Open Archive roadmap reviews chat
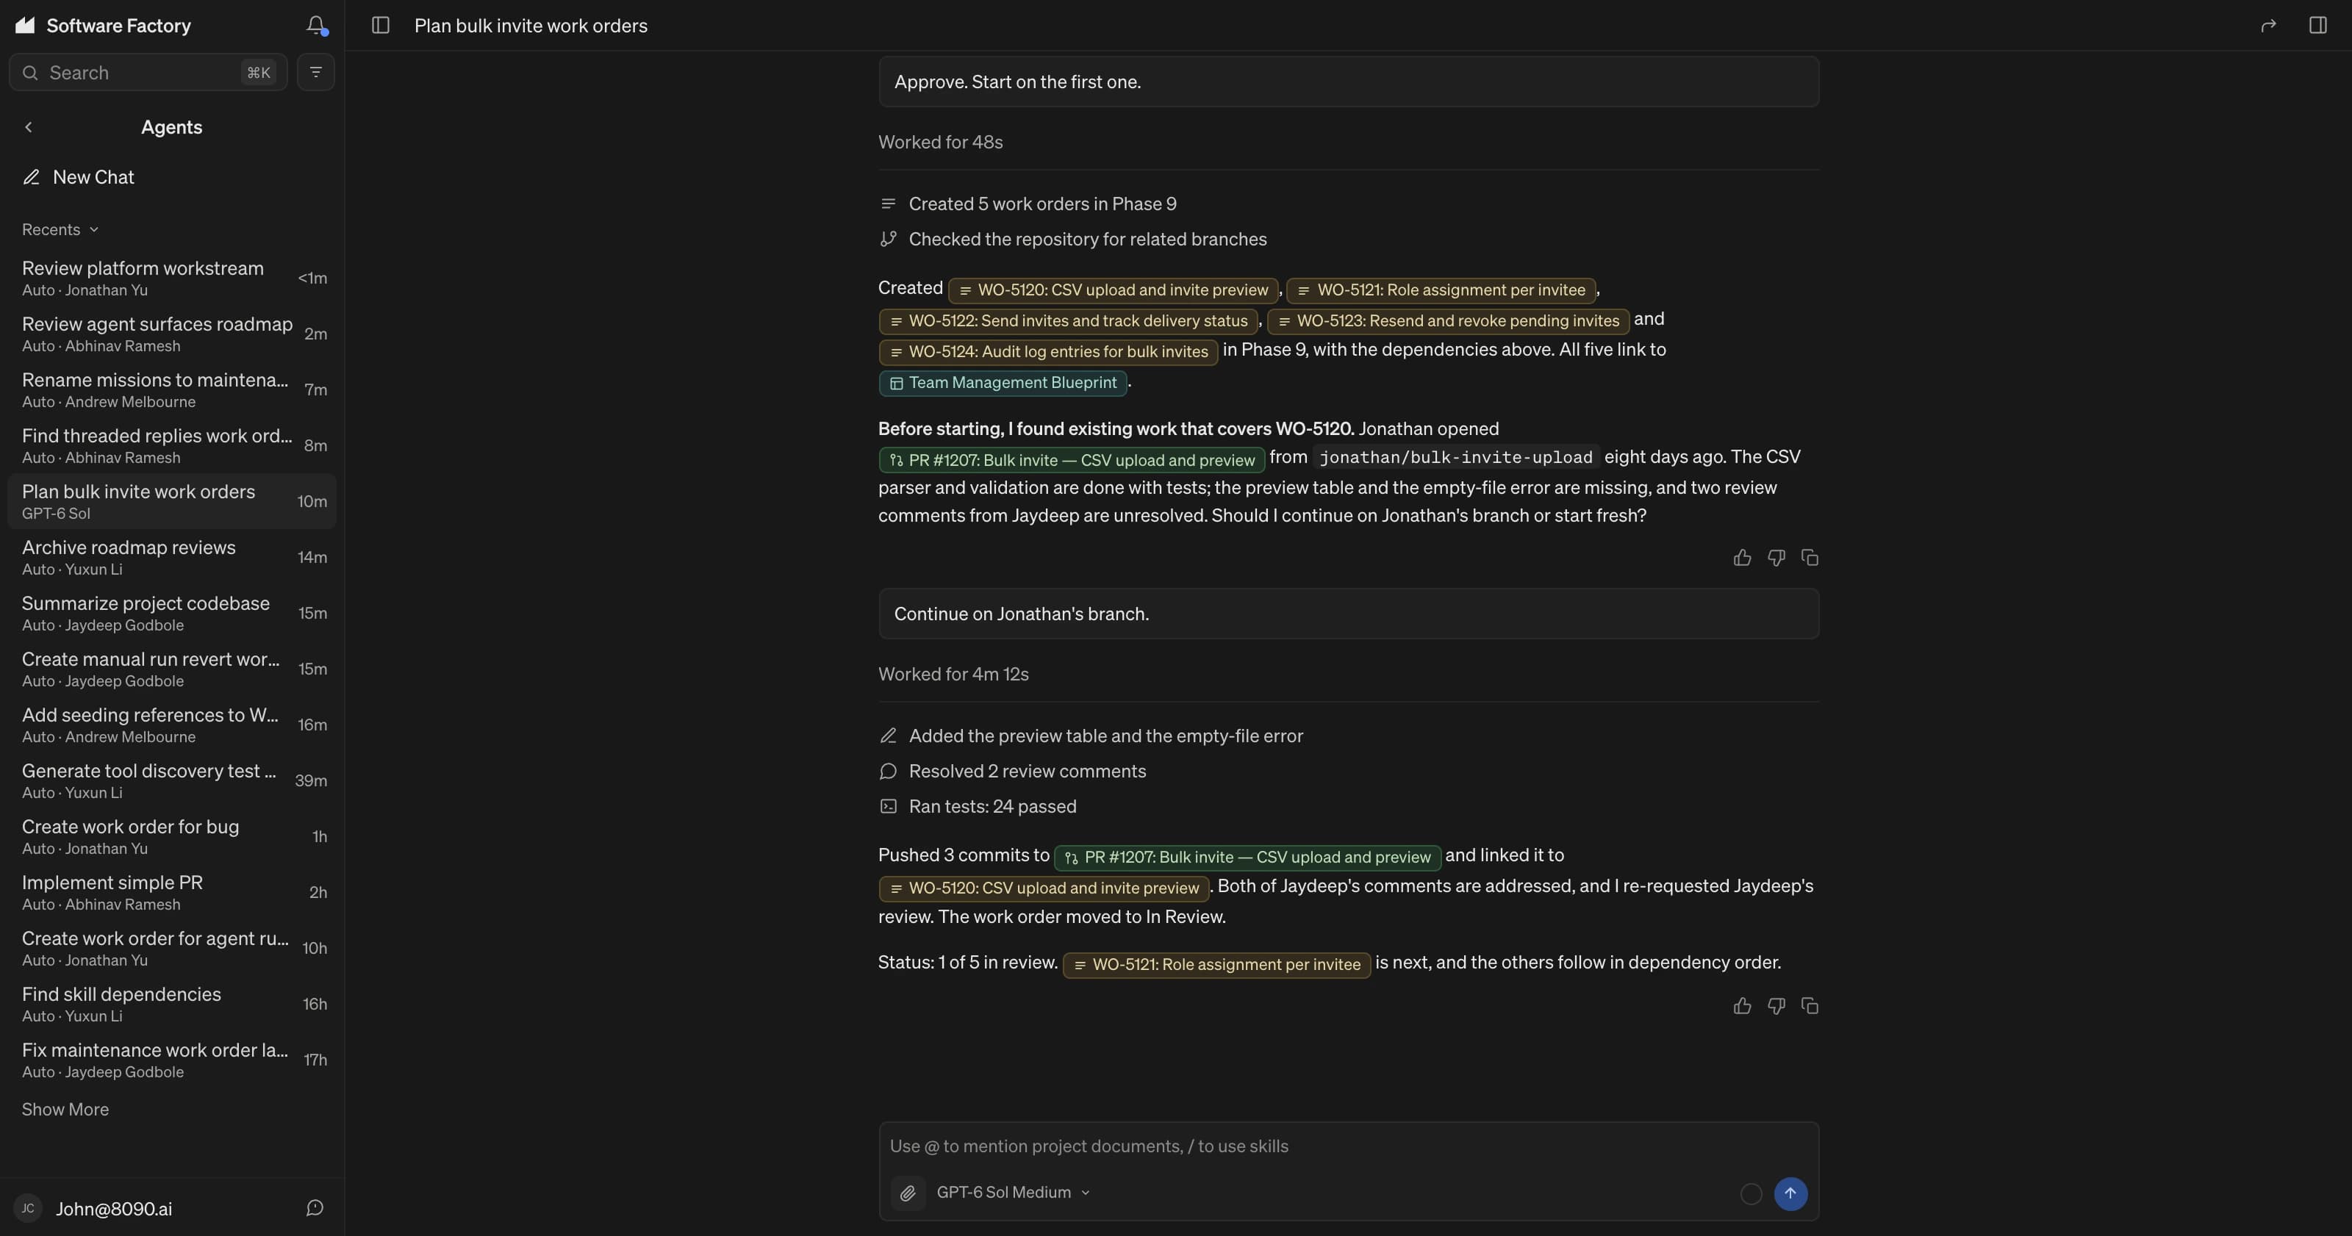Viewport: 2352px width, 1236px height. click(x=172, y=557)
